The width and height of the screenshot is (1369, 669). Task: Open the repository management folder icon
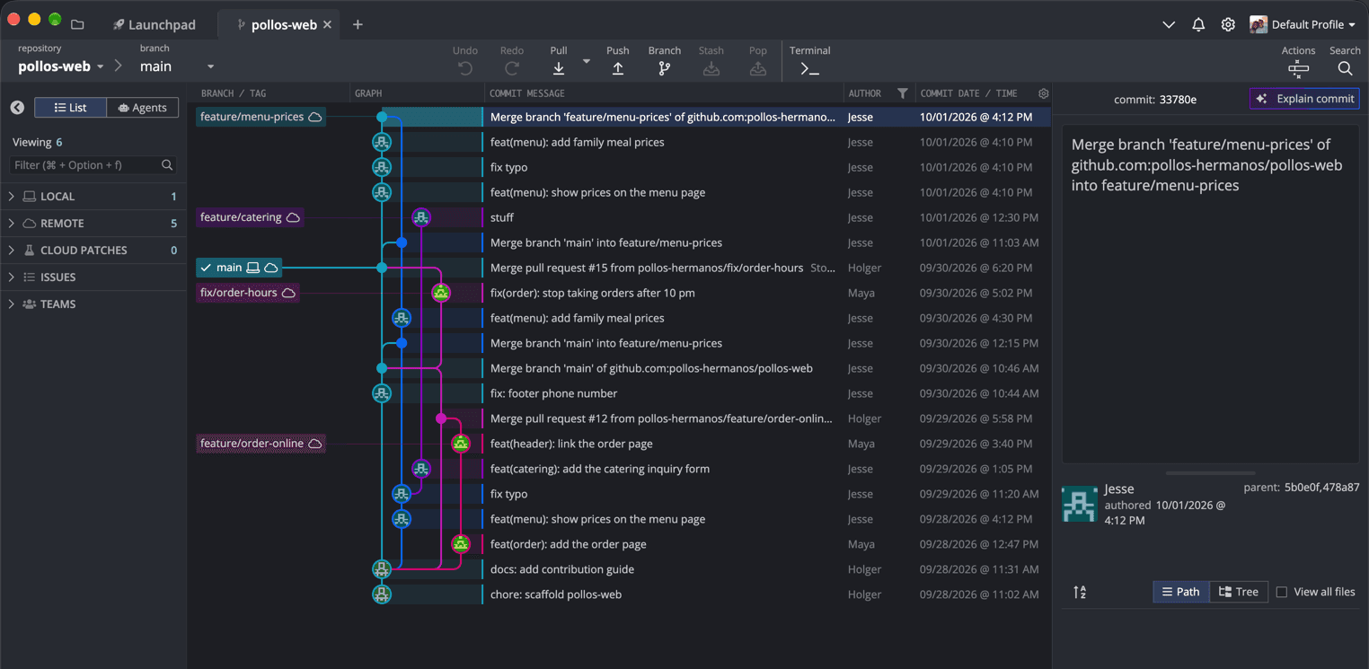(x=77, y=24)
